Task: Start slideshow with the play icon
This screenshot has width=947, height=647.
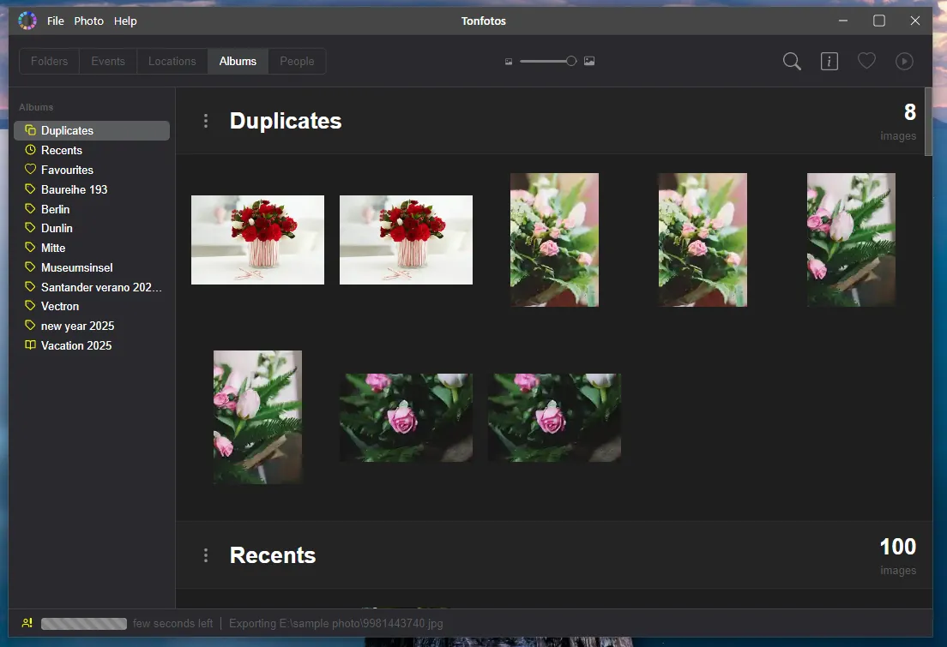Action: point(904,61)
